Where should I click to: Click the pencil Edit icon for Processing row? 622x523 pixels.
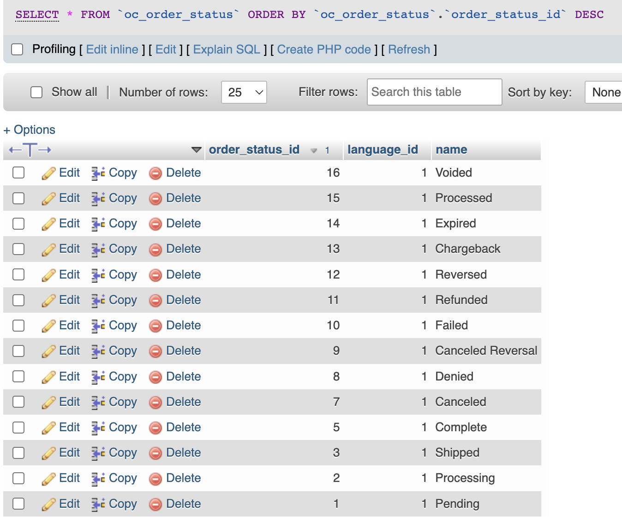(x=48, y=479)
